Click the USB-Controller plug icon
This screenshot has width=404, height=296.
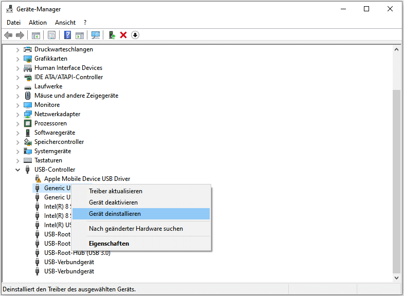28,170
